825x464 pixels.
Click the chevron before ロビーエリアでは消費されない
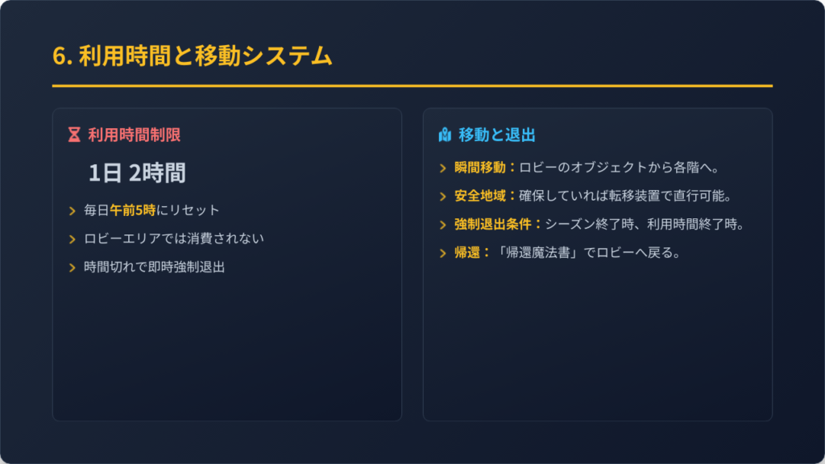[73, 239]
